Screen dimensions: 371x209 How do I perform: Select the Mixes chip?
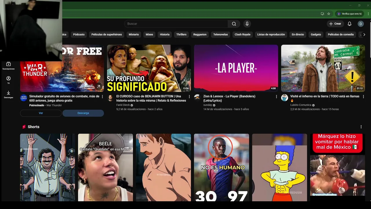pyautogui.click(x=149, y=35)
